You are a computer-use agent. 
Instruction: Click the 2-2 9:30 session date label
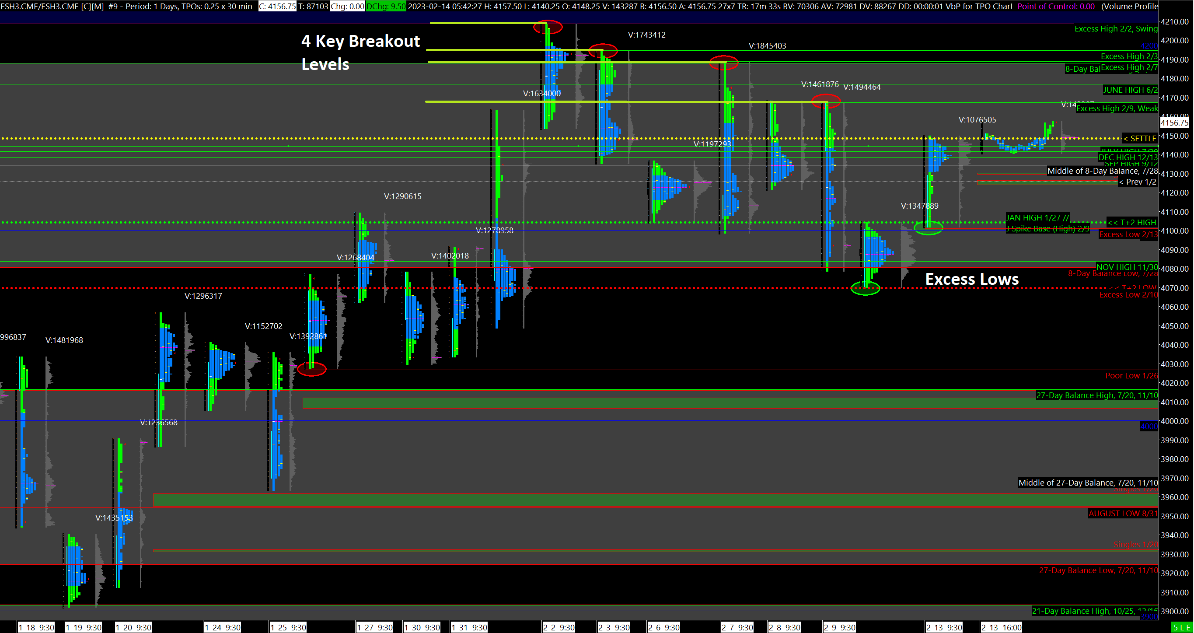pyautogui.click(x=559, y=627)
